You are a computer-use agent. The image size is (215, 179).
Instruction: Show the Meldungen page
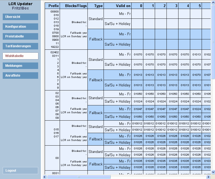(20, 66)
